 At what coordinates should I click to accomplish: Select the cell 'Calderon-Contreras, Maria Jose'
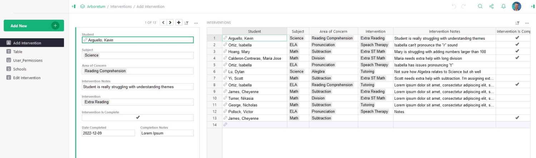pyautogui.click(x=254, y=58)
